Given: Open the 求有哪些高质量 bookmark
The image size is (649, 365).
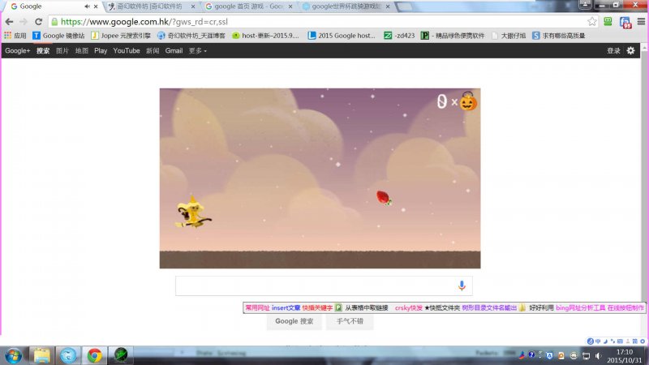Looking at the screenshot, I should click(558, 36).
